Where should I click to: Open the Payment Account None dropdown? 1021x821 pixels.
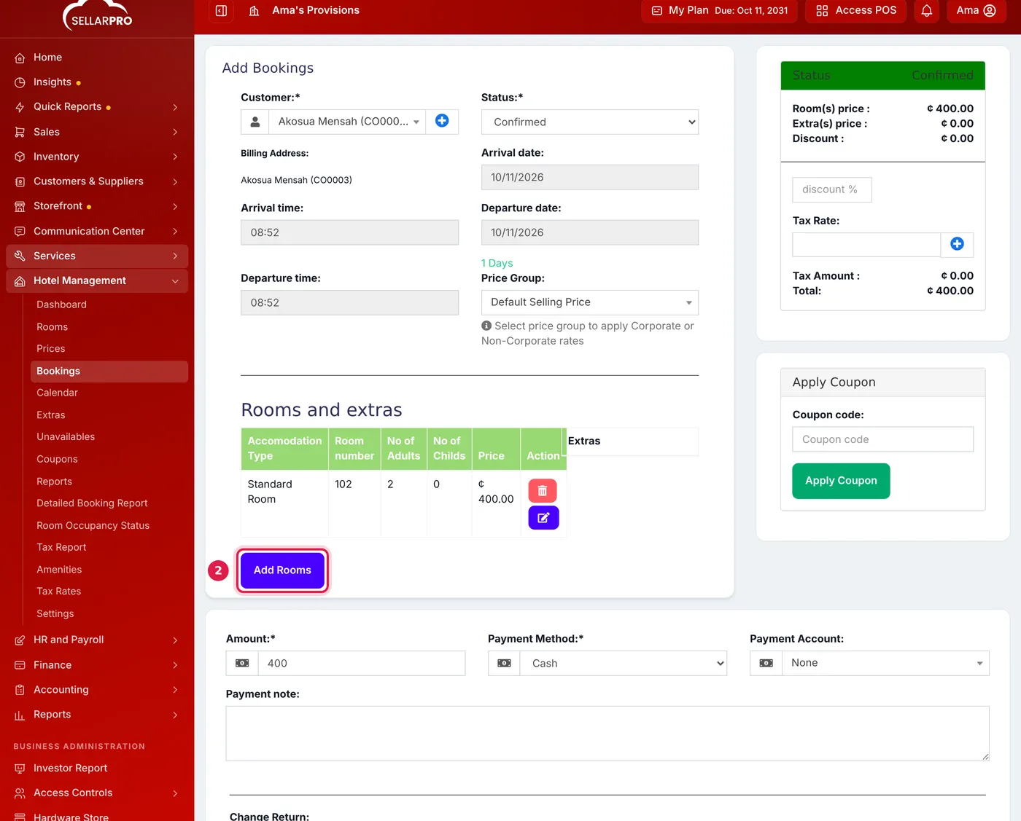pos(885,663)
